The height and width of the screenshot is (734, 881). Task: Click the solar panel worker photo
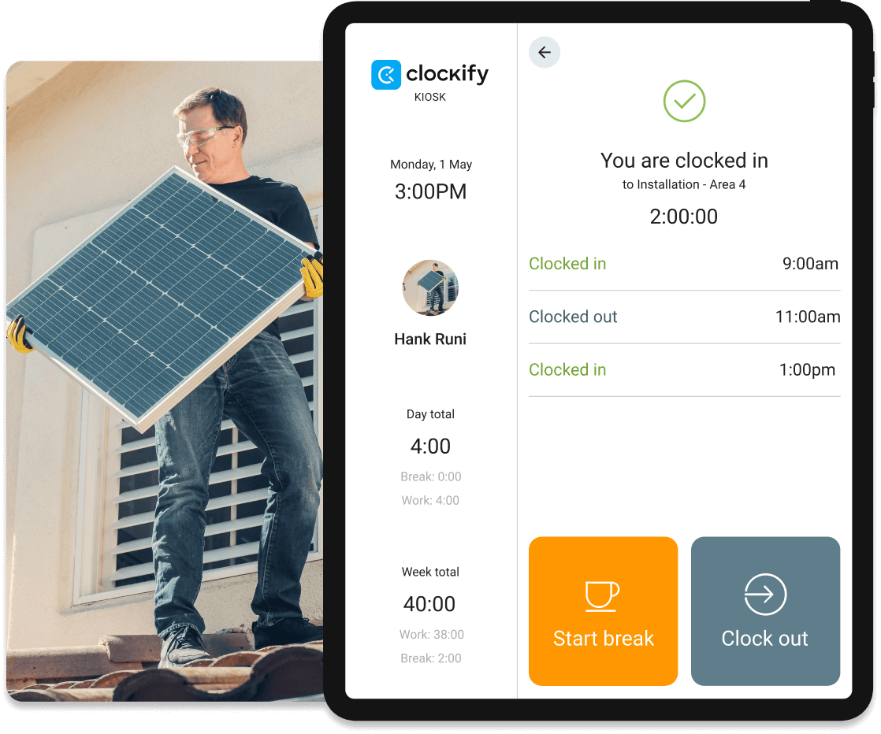tap(165, 381)
